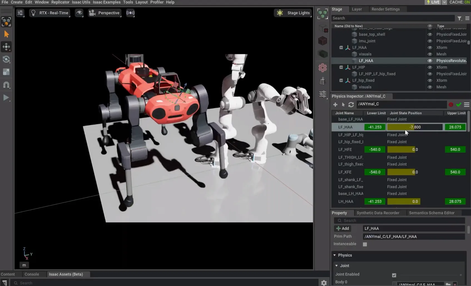This screenshot has height=286, width=471.
Task: Click the green checkmark in Physics Inspector
Action: pos(458,104)
